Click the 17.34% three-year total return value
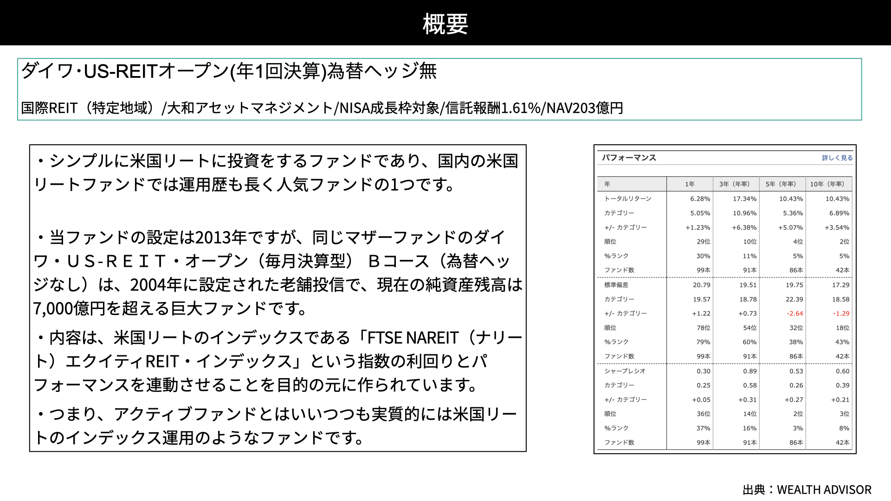 click(x=745, y=199)
